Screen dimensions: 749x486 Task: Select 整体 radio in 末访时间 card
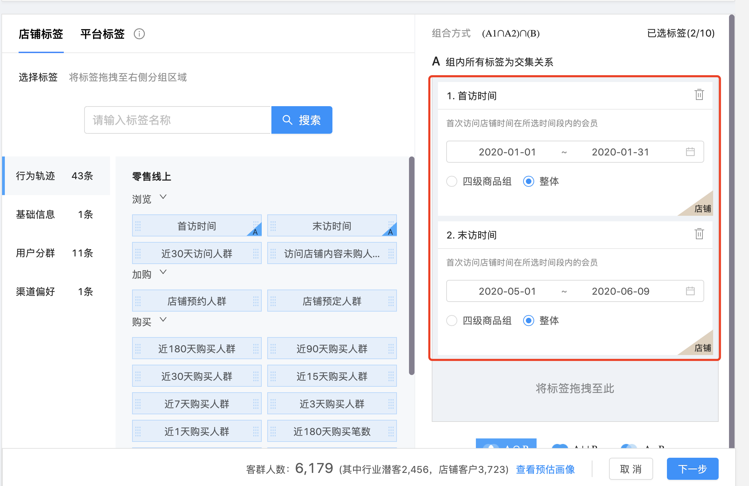(x=529, y=321)
